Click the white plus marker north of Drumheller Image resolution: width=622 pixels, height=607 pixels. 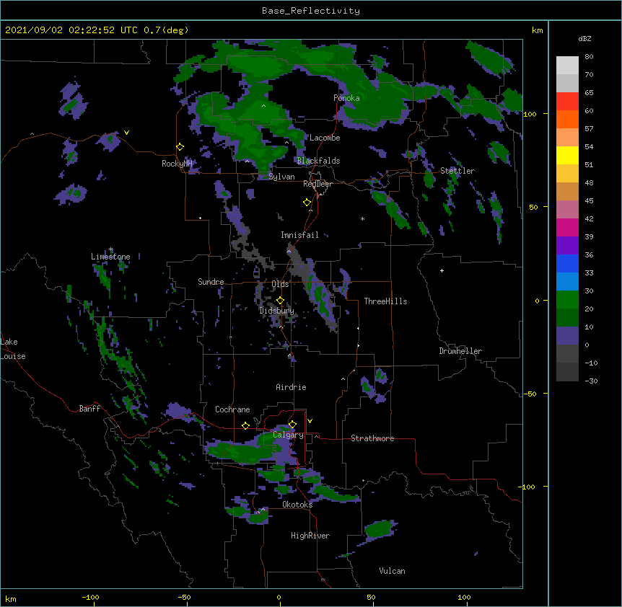[442, 270]
